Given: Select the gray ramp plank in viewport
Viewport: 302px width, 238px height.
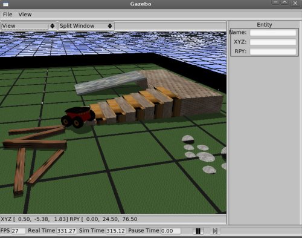Looking at the screenshot, I should click(x=111, y=82).
